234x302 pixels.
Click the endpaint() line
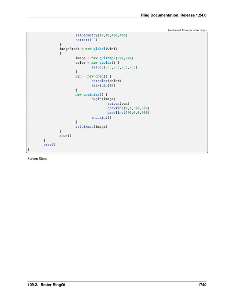point(101,117)
